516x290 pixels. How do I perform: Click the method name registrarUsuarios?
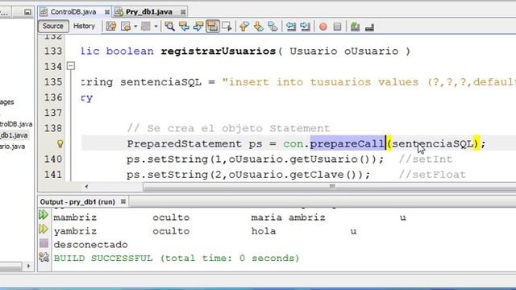218,52
